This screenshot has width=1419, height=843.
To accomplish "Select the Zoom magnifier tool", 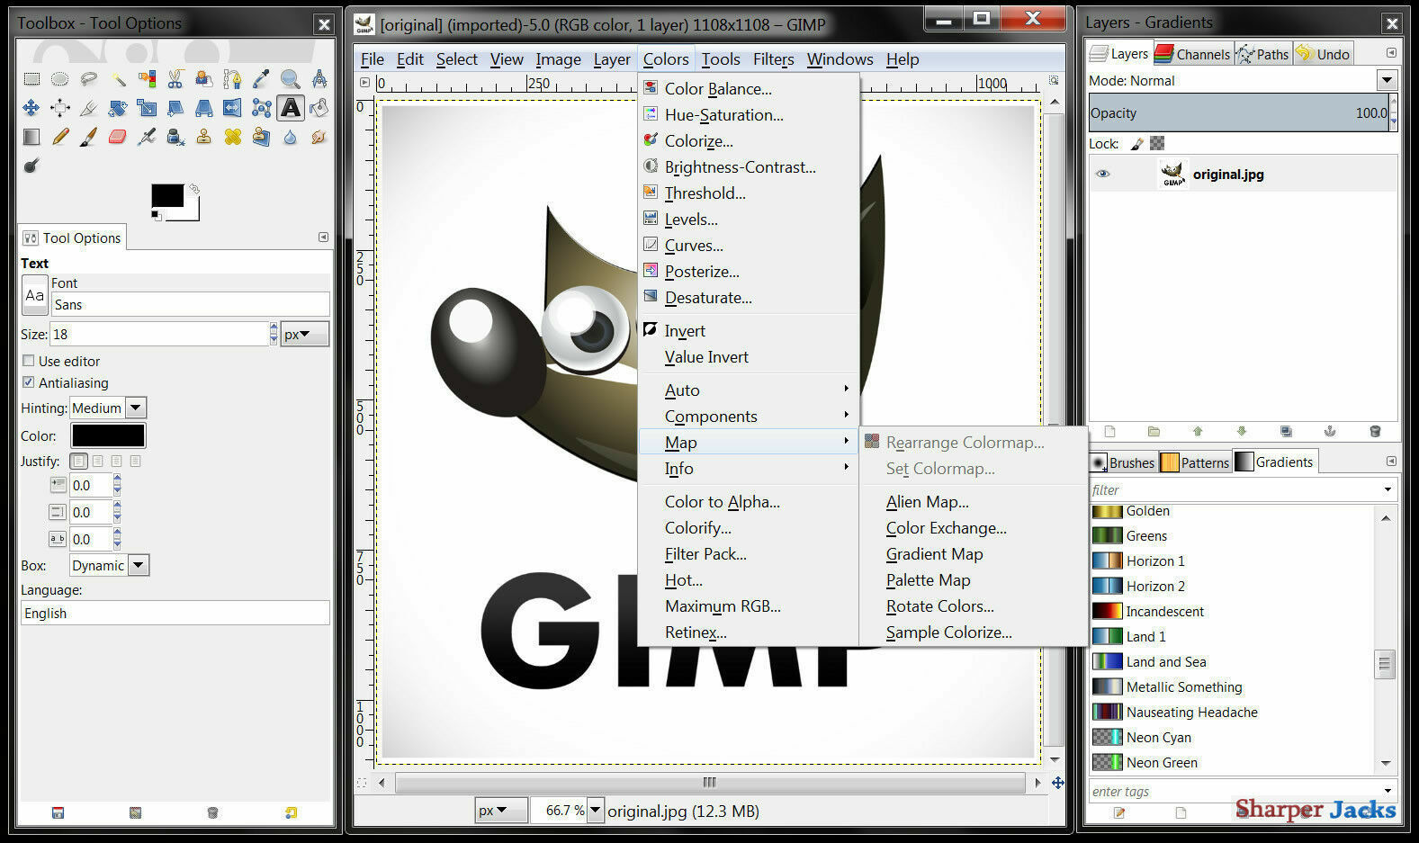I will pyautogui.click(x=290, y=79).
